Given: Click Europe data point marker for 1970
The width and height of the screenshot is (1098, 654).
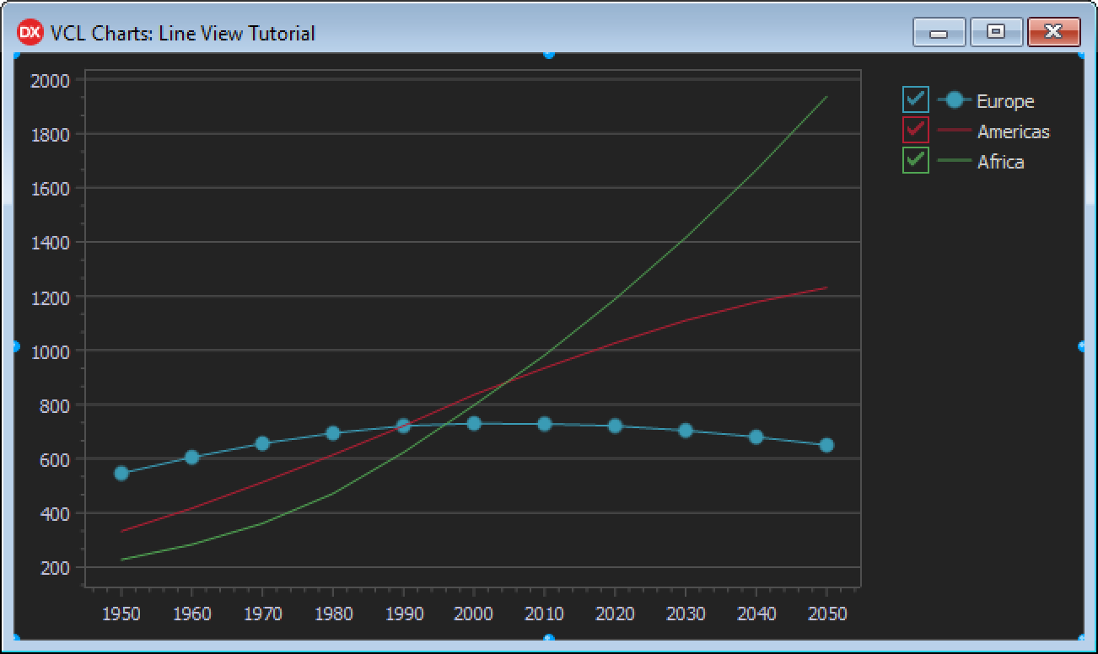Looking at the screenshot, I should (x=262, y=443).
